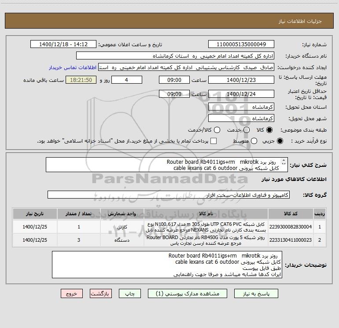Image resolution: width=339 pixels, height=328 pixels.
Task: Click the response deadline date 1400/12/23
Action: coord(241,80)
